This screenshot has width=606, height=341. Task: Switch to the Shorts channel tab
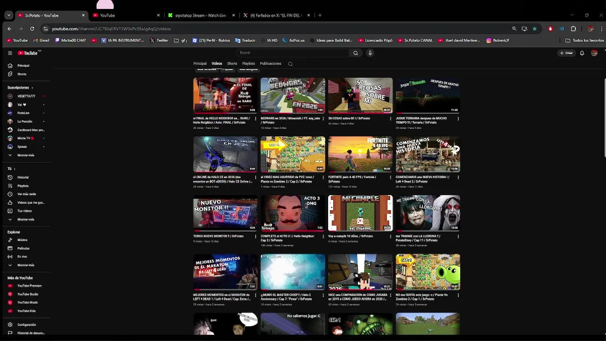click(x=232, y=63)
